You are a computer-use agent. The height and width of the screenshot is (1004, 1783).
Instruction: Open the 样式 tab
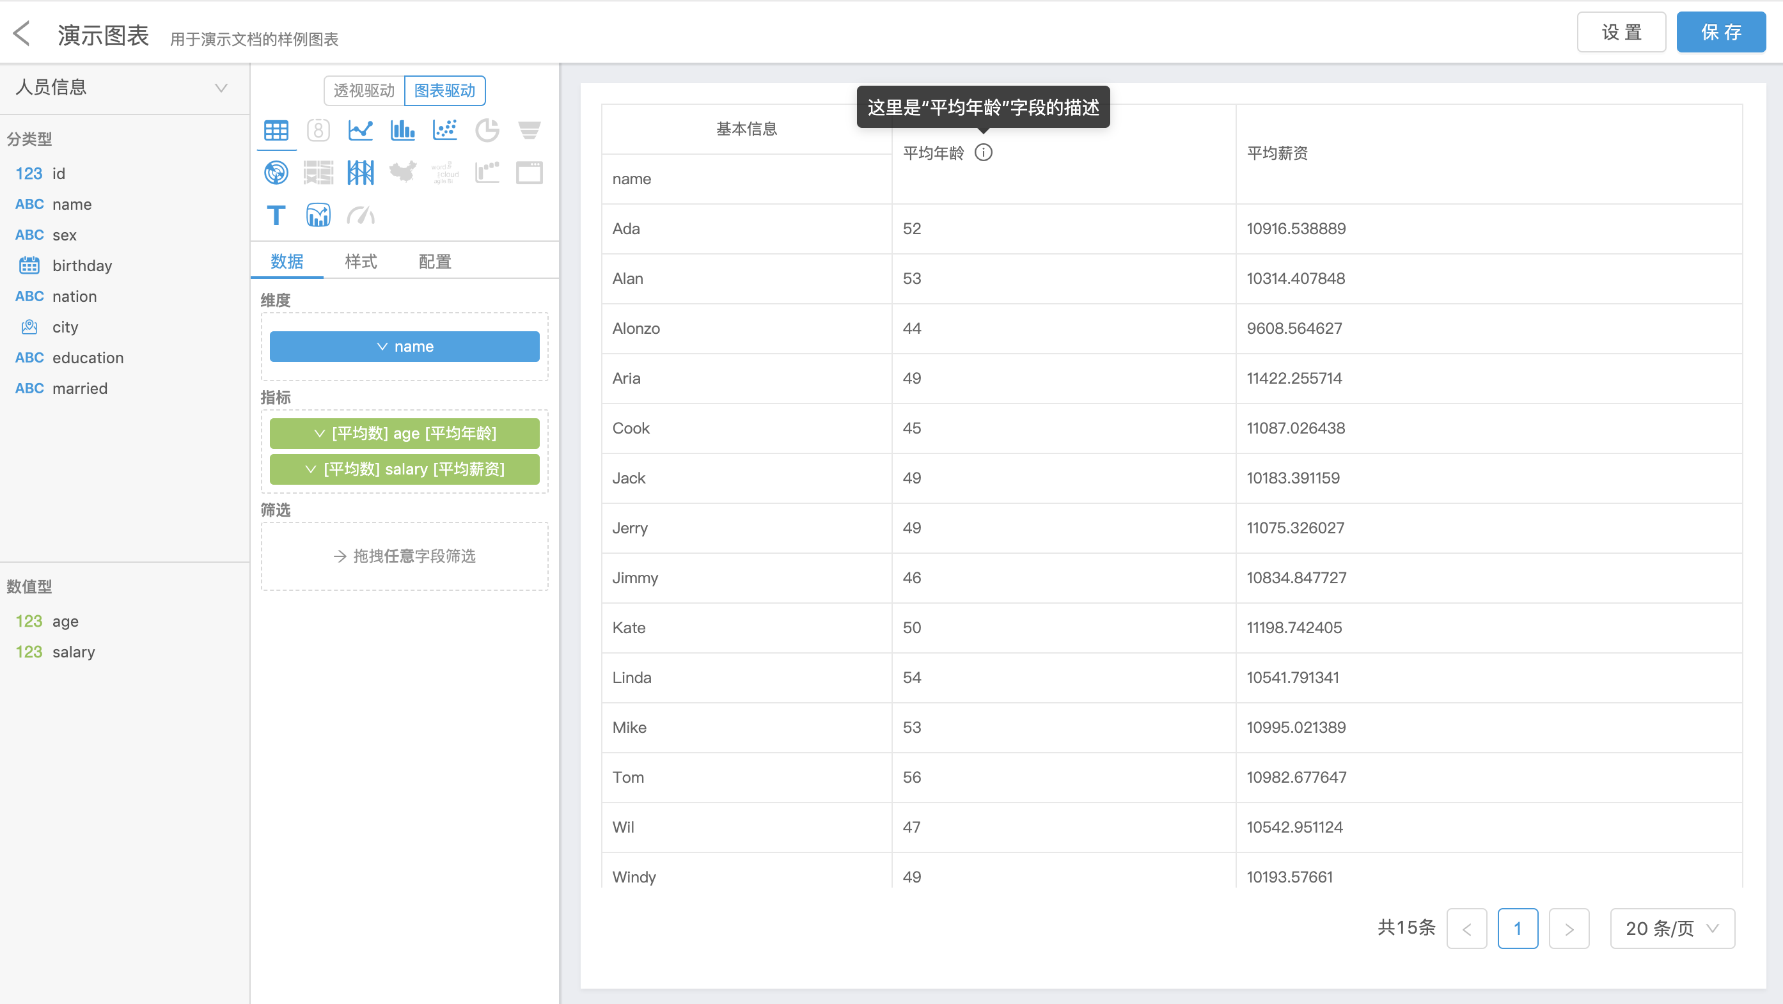(x=361, y=262)
